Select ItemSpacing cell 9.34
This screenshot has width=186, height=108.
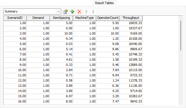[61, 39]
